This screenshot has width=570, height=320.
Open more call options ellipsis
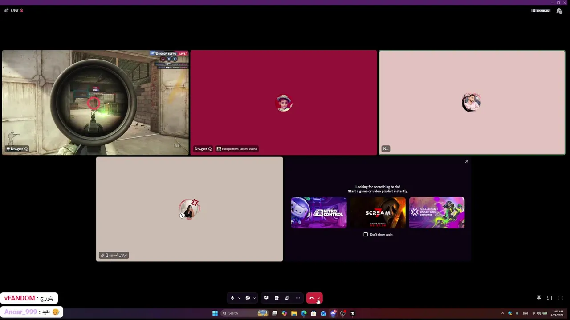(298, 298)
